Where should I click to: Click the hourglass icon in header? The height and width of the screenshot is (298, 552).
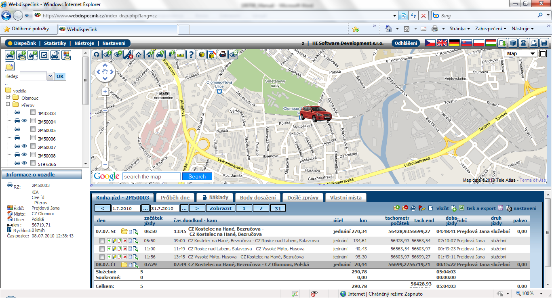click(x=523, y=43)
